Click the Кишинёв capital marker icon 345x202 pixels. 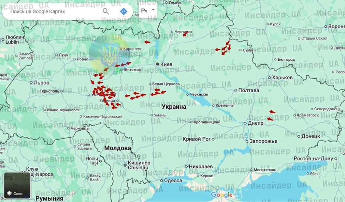click(126, 165)
